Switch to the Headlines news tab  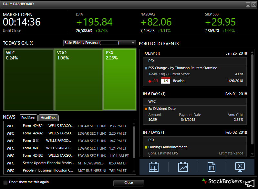48,118
